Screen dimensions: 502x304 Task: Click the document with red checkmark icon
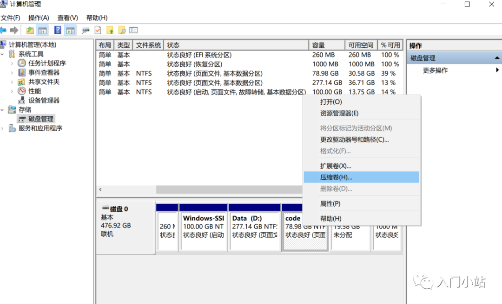click(98, 30)
